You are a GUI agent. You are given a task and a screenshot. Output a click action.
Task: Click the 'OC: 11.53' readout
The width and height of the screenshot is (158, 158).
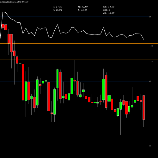109,7
